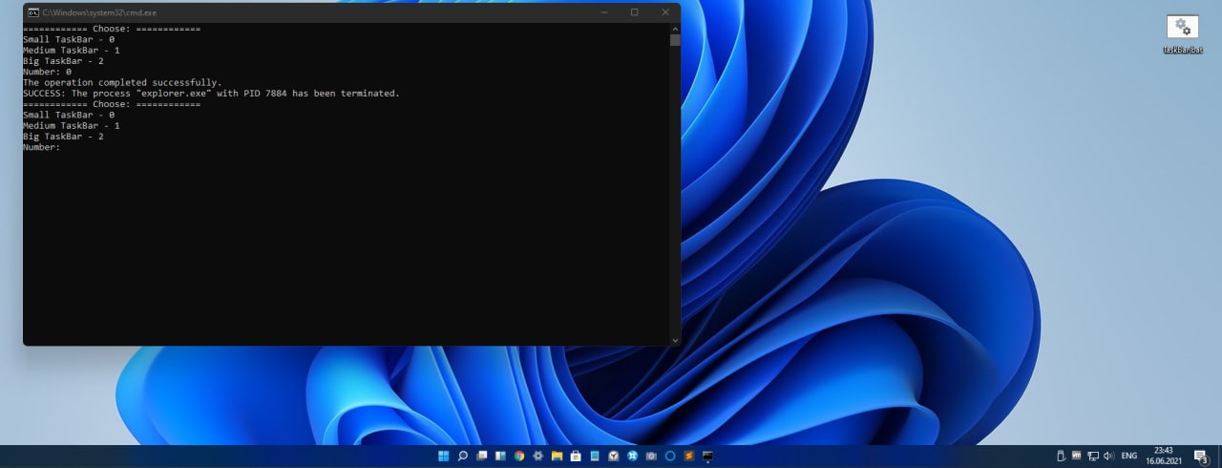This screenshot has height=468, width=1222.
Task: Launch Google Chrome from taskbar
Action: [x=519, y=456]
